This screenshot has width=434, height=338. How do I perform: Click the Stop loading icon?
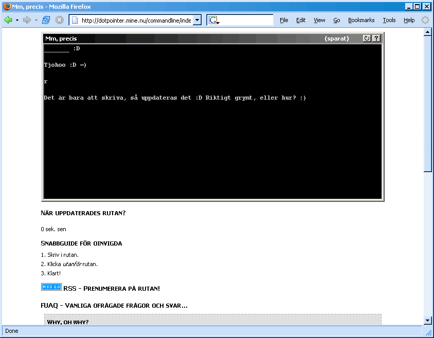60,20
